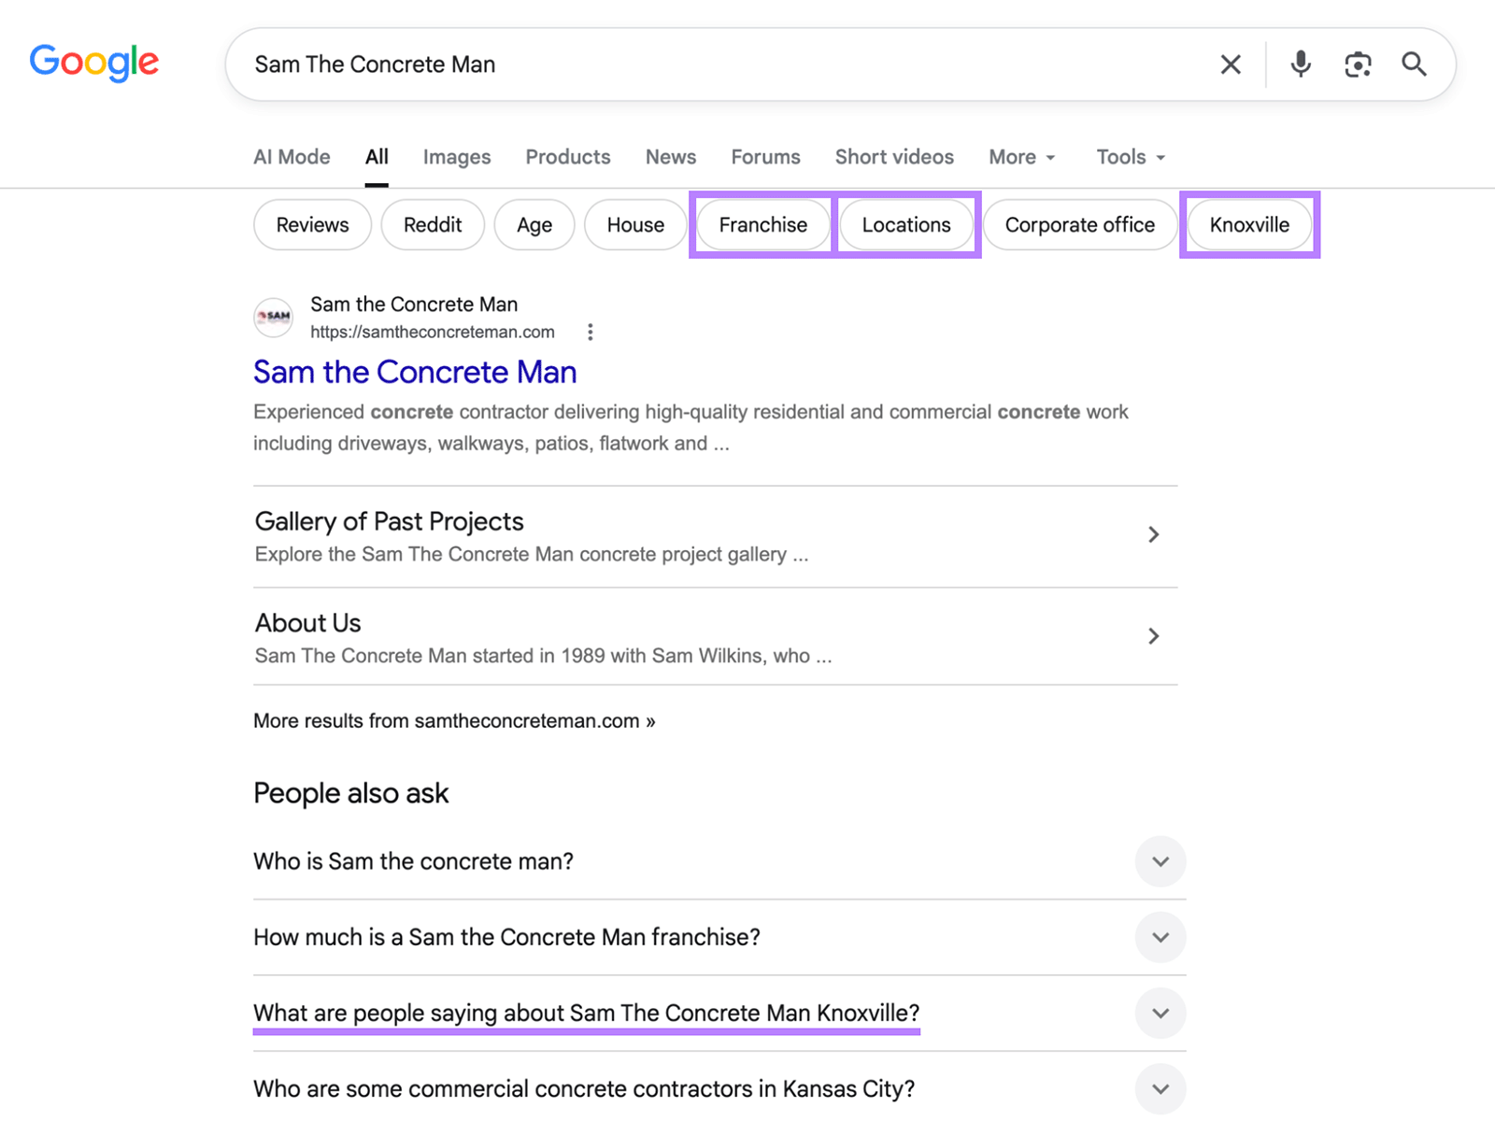Click the Google logo
Screen dimensions: 1495x1135
pyautogui.click(x=93, y=63)
